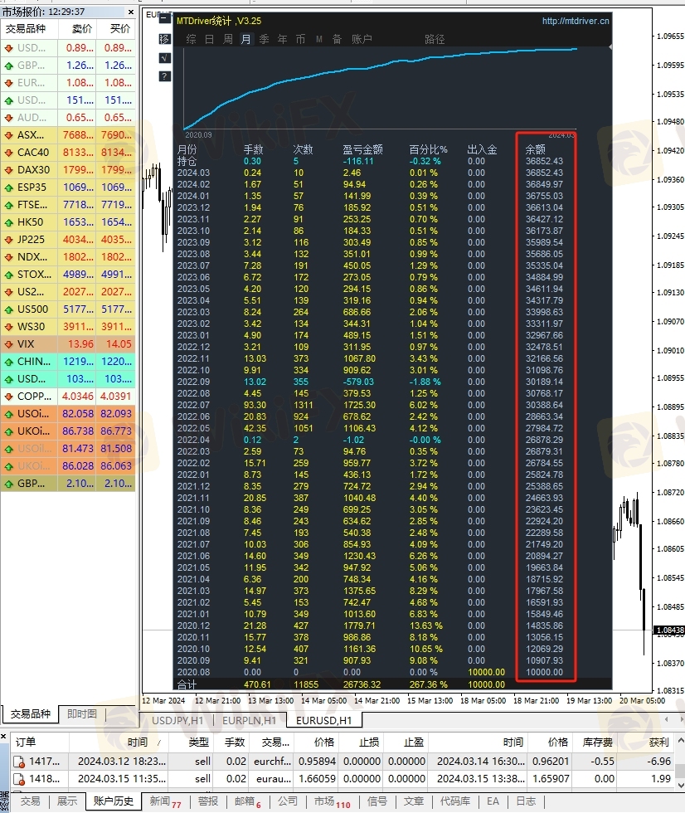Click the COPP down arrow icon
This screenshot has height=813, width=685.
click(x=9, y=397)
